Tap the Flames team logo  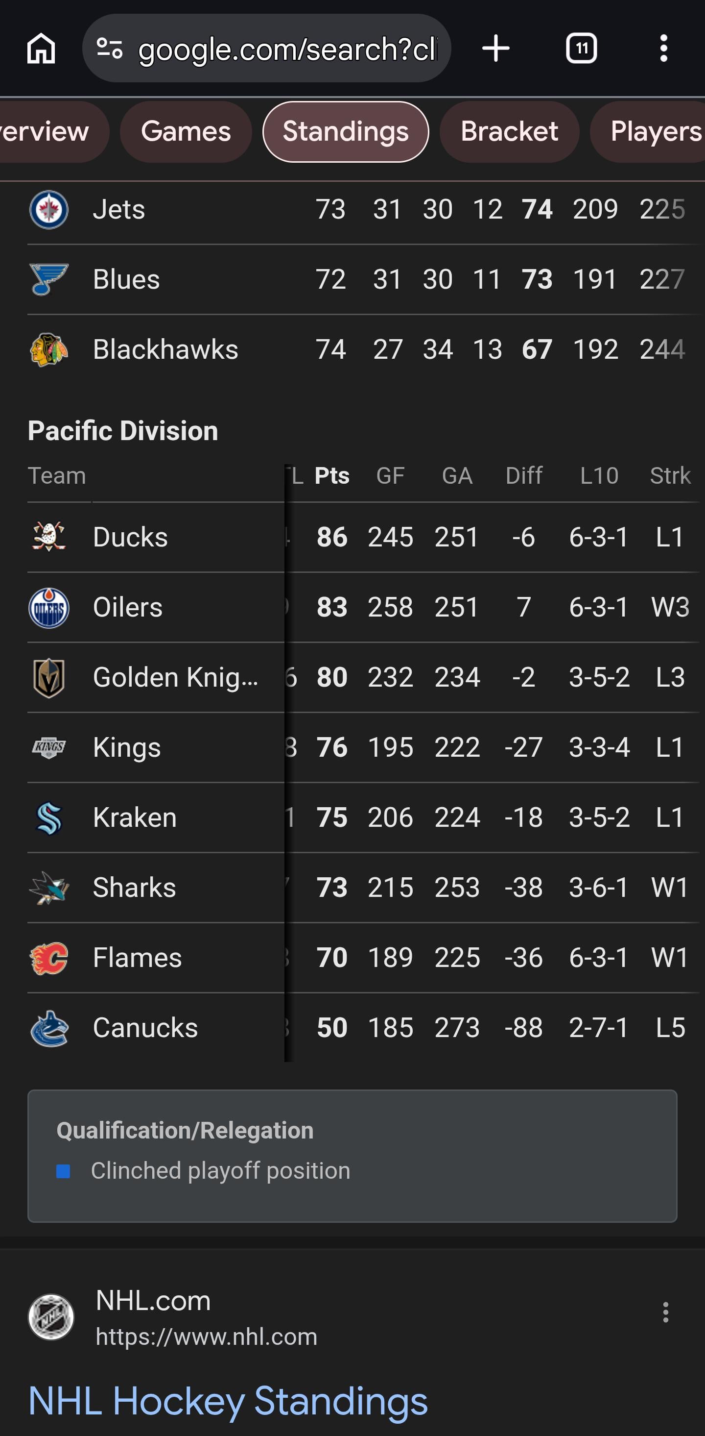click(49, 958)
